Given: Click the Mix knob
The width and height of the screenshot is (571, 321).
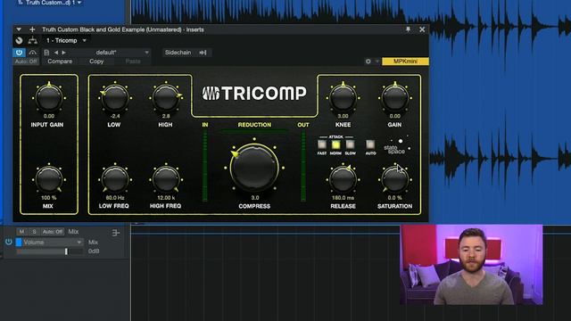Looking at the screenshot, I should (49, 179).
